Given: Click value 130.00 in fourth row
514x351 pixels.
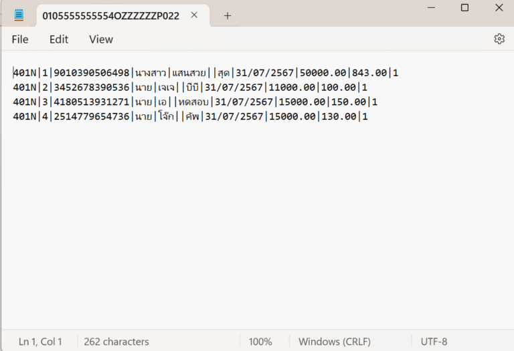Looking at the screenshot, I should click(339, 116).
